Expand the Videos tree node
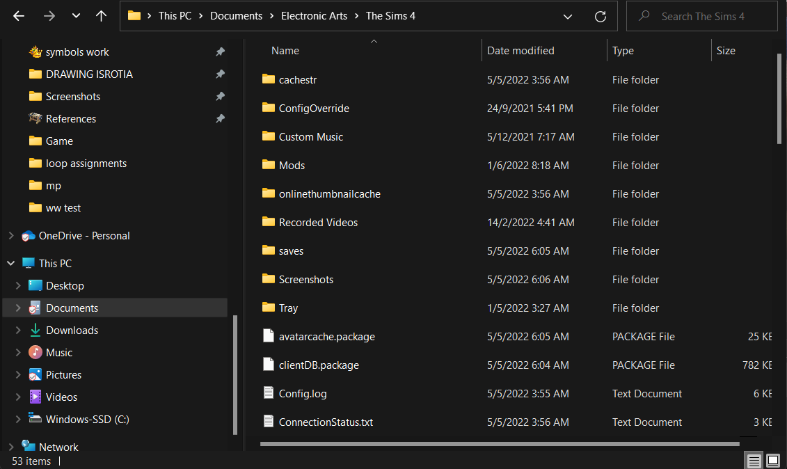Image resolution: width=787 pixels, height=469 pixels. [18, 397]
